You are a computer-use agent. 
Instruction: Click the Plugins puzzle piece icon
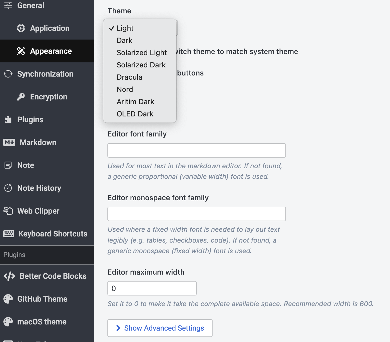click(8, 119)
